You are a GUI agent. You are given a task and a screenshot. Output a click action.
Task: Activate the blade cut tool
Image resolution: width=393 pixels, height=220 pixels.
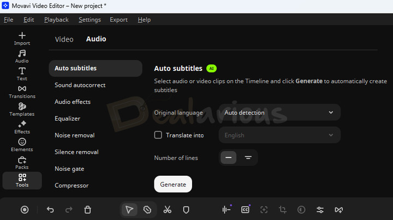pyautogui.click(x=147, y=210)
